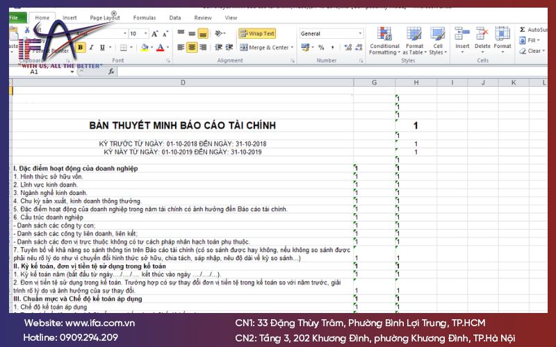
Task: Click Merge & Center button
Action: pos(264,47)
